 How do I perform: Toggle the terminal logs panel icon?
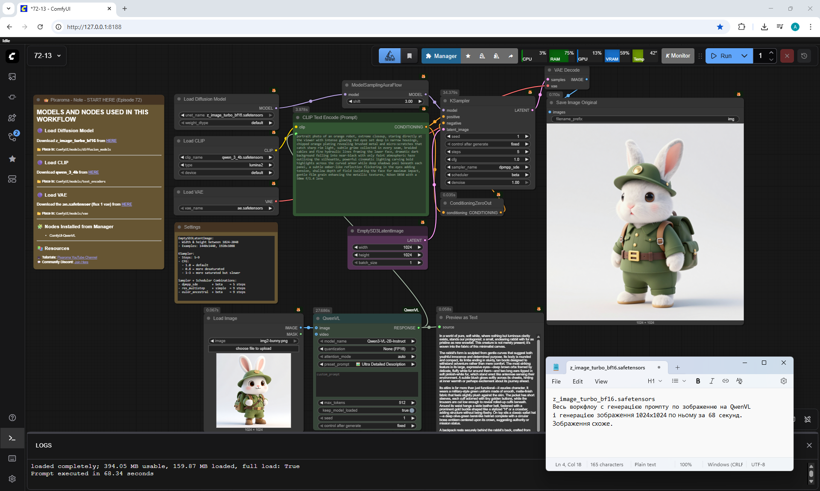[12, 438]
